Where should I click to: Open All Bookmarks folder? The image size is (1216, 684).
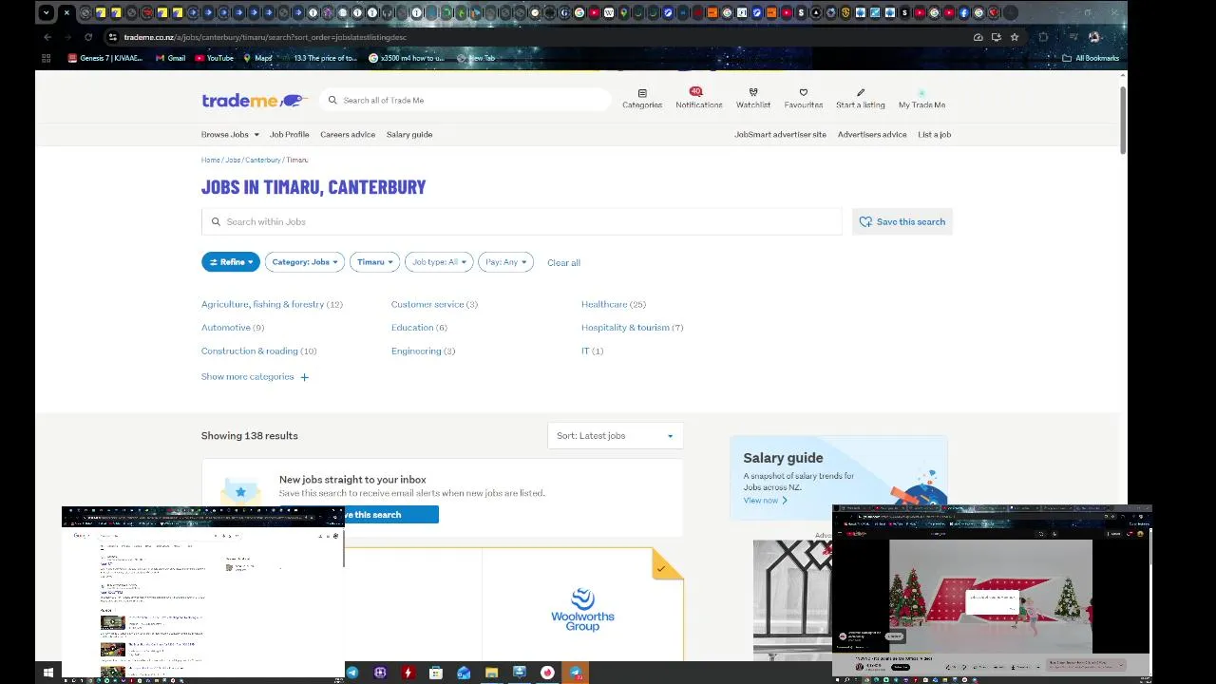1091,58
